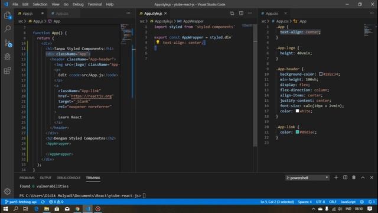
Task: Open More Actions for App.style.js group
Action: pos(250,13)
